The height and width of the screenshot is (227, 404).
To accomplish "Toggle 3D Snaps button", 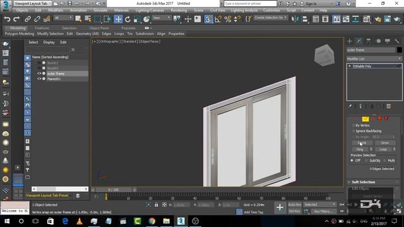I will 208,19.
